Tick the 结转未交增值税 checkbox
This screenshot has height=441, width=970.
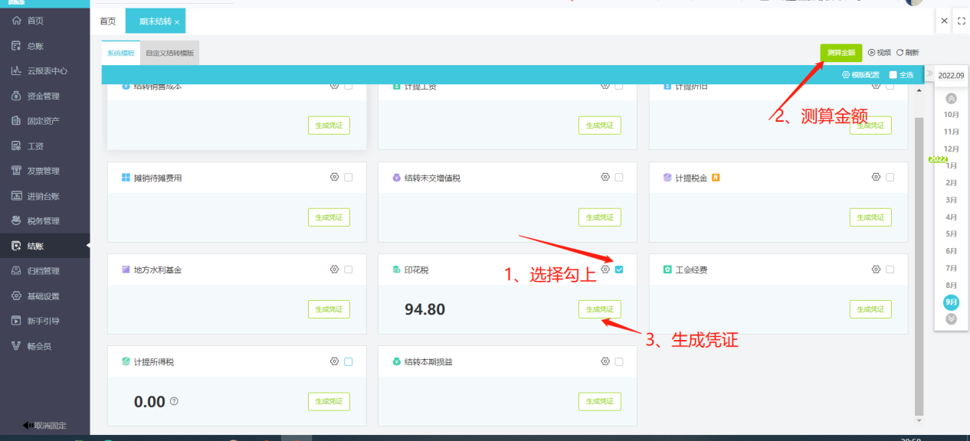click(619, 177)
